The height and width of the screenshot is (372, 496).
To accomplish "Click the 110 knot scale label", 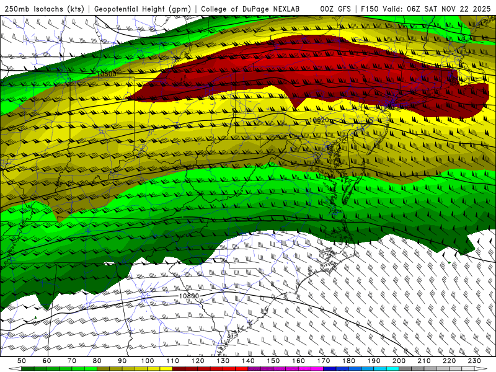I will coord(173,361).
